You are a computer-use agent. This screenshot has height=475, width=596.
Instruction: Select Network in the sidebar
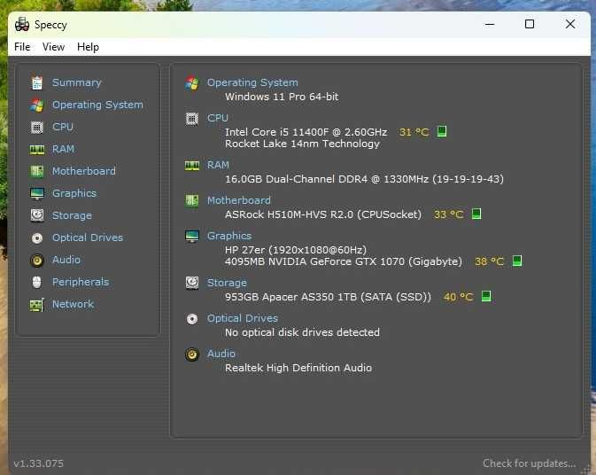(x=73, y=304)
